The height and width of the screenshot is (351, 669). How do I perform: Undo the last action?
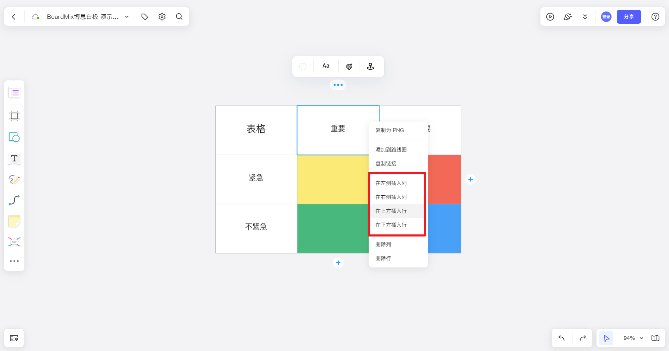point(561,338)
